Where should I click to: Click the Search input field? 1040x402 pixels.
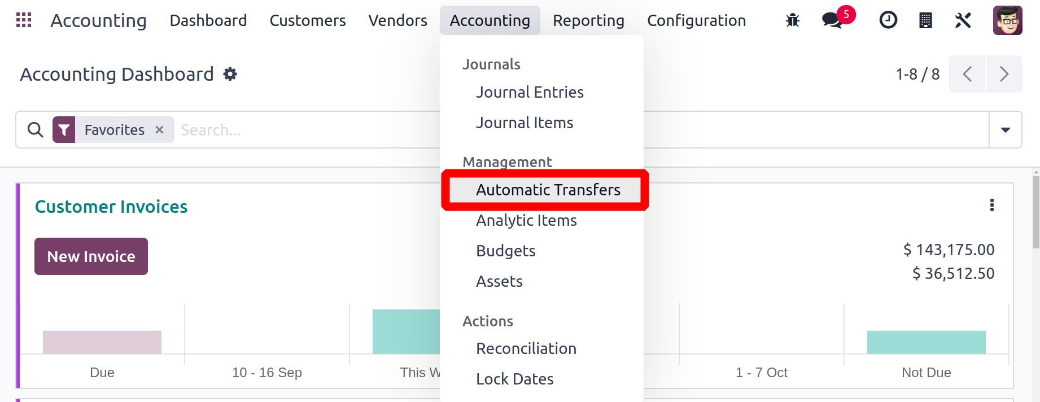[305, 130]
